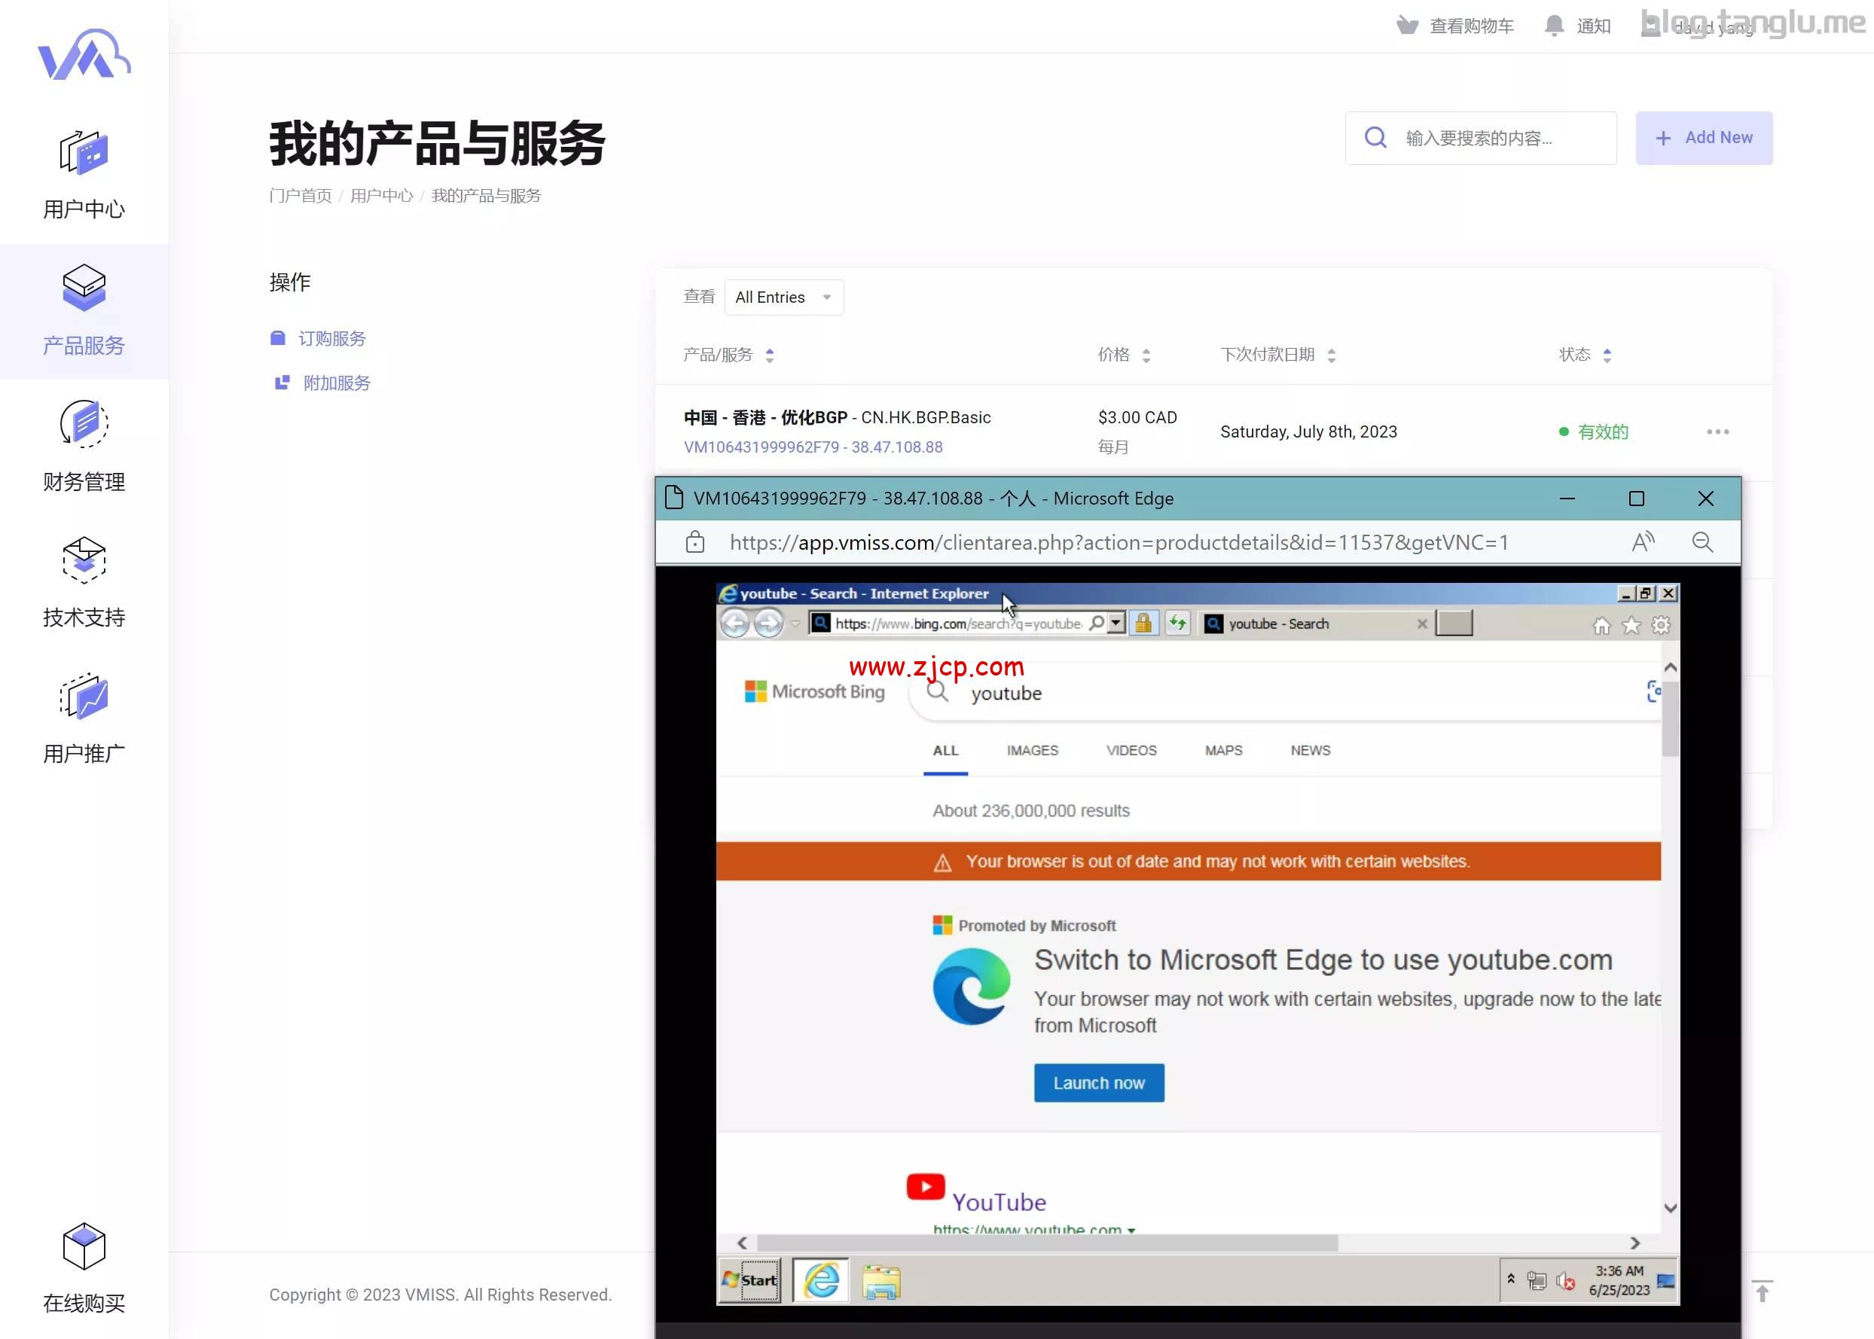
Task: Select the ALL Bing results tab
Action: click(x=945, y=750)
